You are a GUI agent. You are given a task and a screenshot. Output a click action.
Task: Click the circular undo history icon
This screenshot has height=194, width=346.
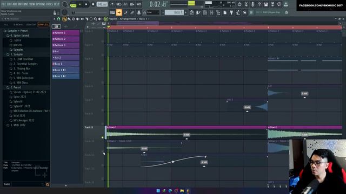click(239, 4)
